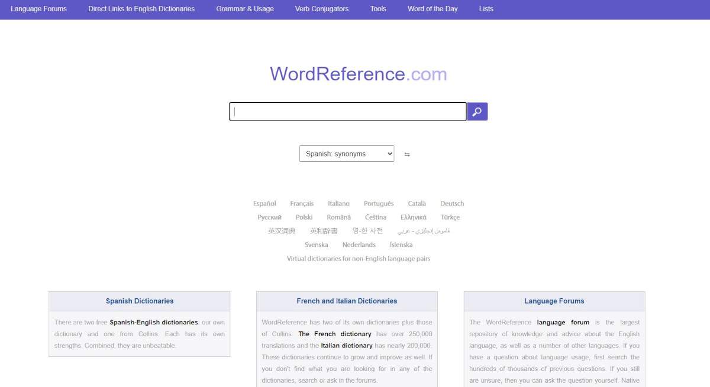Open Language Forums menu
The image size is (710, 387).
38,9
